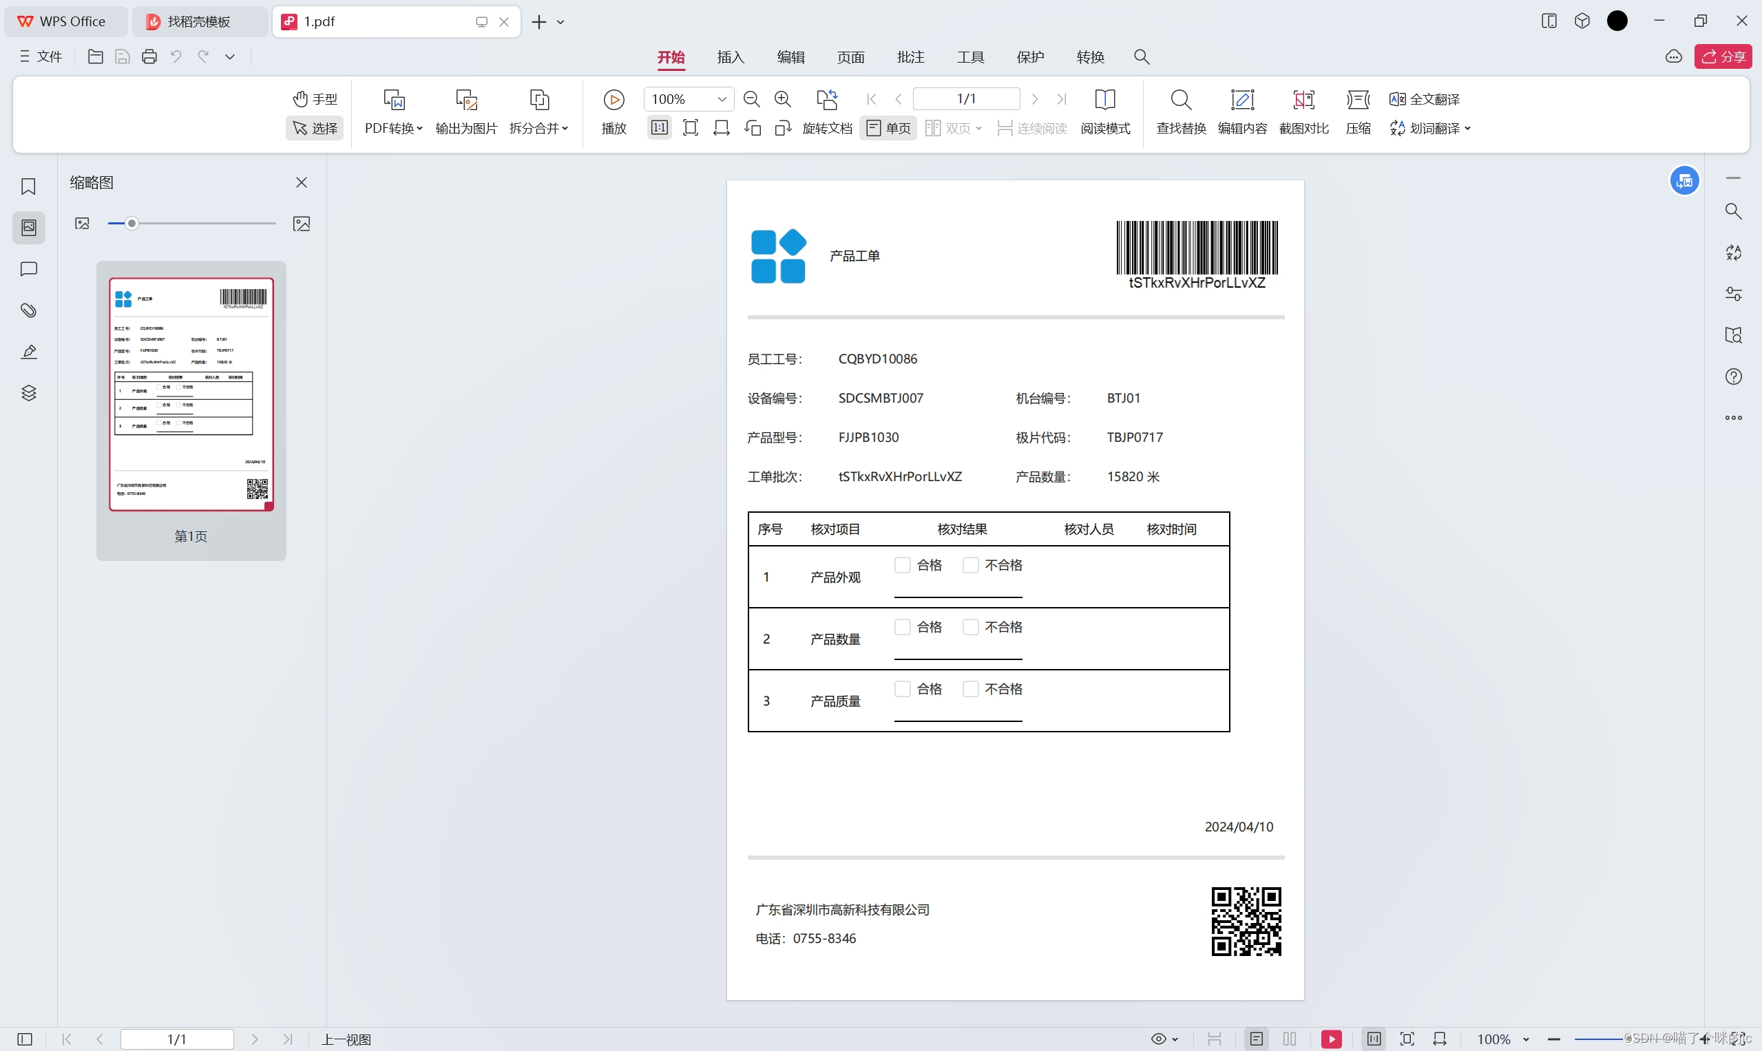This screenshot has width=1762, height=1051.
Task: Click the Compress PDF tool
Action: tap(1358, 112)
